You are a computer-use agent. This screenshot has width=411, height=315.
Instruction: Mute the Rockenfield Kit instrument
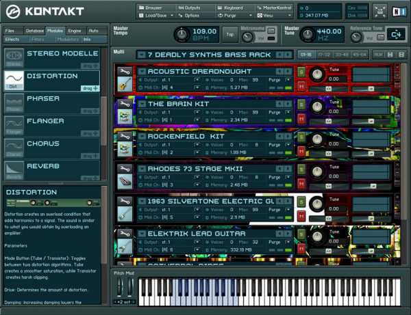click(301, 151)
